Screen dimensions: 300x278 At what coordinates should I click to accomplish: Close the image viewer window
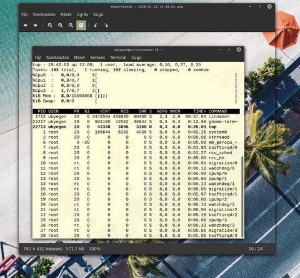[269, 6]
